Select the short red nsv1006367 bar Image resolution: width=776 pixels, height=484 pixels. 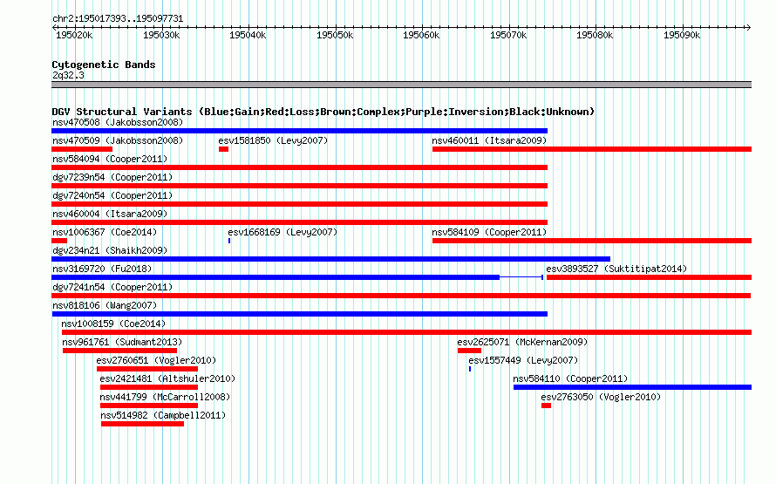59,241
